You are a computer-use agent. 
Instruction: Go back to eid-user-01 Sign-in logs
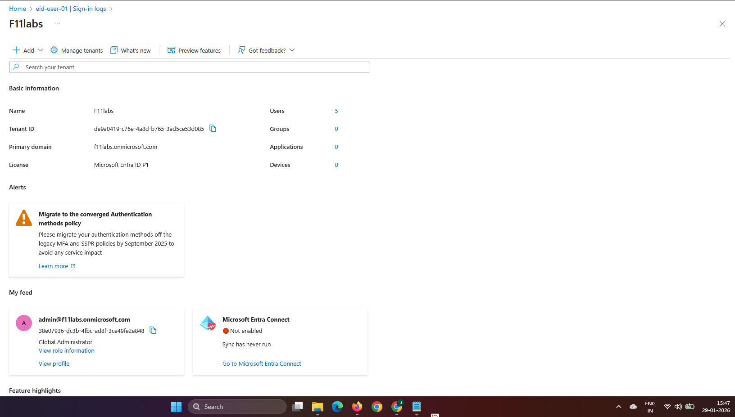pyautogui.click(x=71, y=9)
